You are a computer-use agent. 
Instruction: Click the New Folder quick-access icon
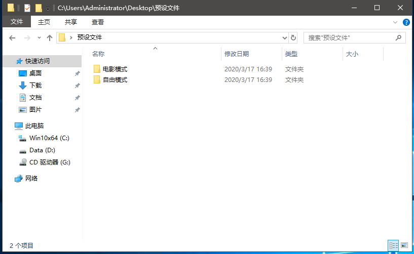tap(39, 8)
